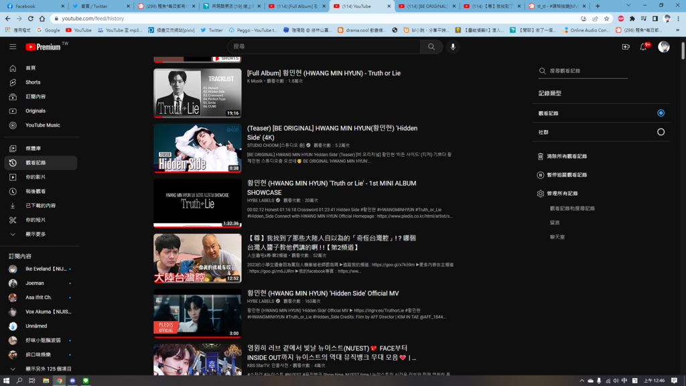Viewport: 686px width, 386px height.
Task: Click the YouTube search field
Action: [x=324, y=47]
